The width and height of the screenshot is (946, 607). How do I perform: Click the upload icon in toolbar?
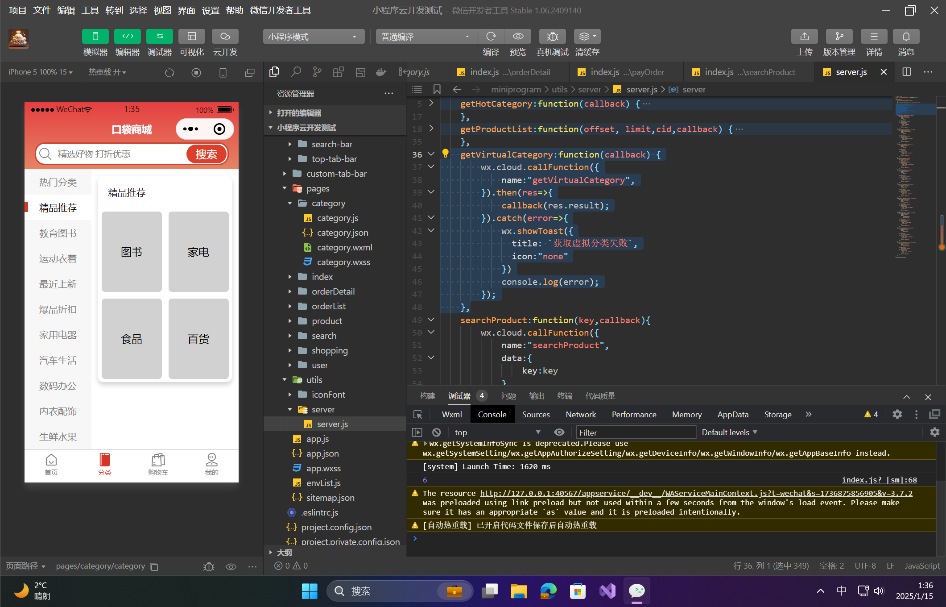coord(804,37)
